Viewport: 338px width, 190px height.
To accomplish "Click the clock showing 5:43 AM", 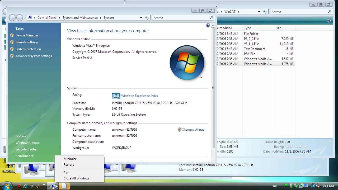I will 328,186.
